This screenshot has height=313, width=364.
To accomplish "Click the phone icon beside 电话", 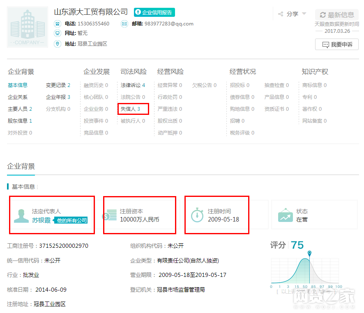I will (58, 24).
